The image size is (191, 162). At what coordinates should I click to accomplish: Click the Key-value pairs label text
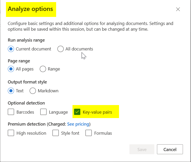(97, 112)
